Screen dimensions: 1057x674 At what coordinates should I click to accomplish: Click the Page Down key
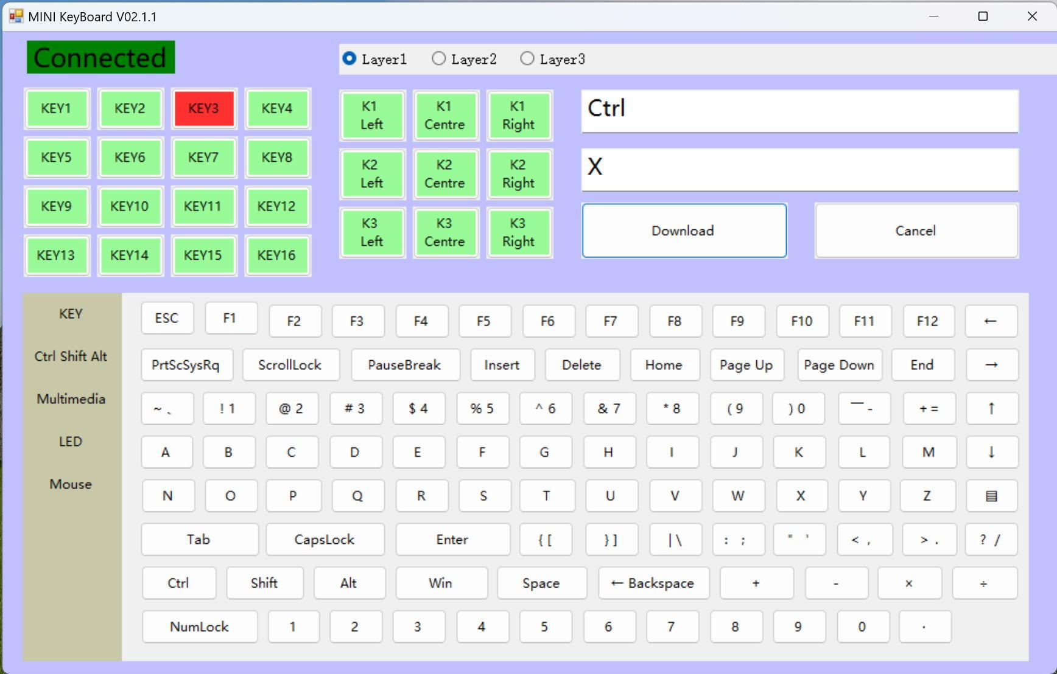[x=839, y=365]
